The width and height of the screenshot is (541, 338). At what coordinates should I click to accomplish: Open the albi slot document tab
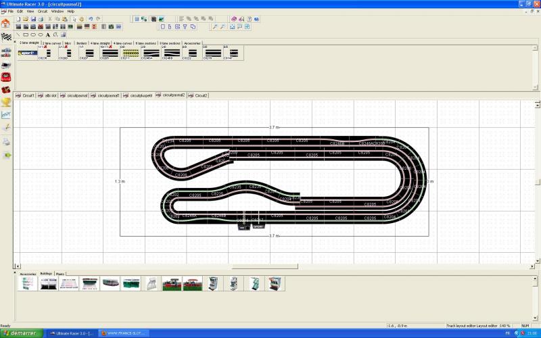click(x=49, y=95)
